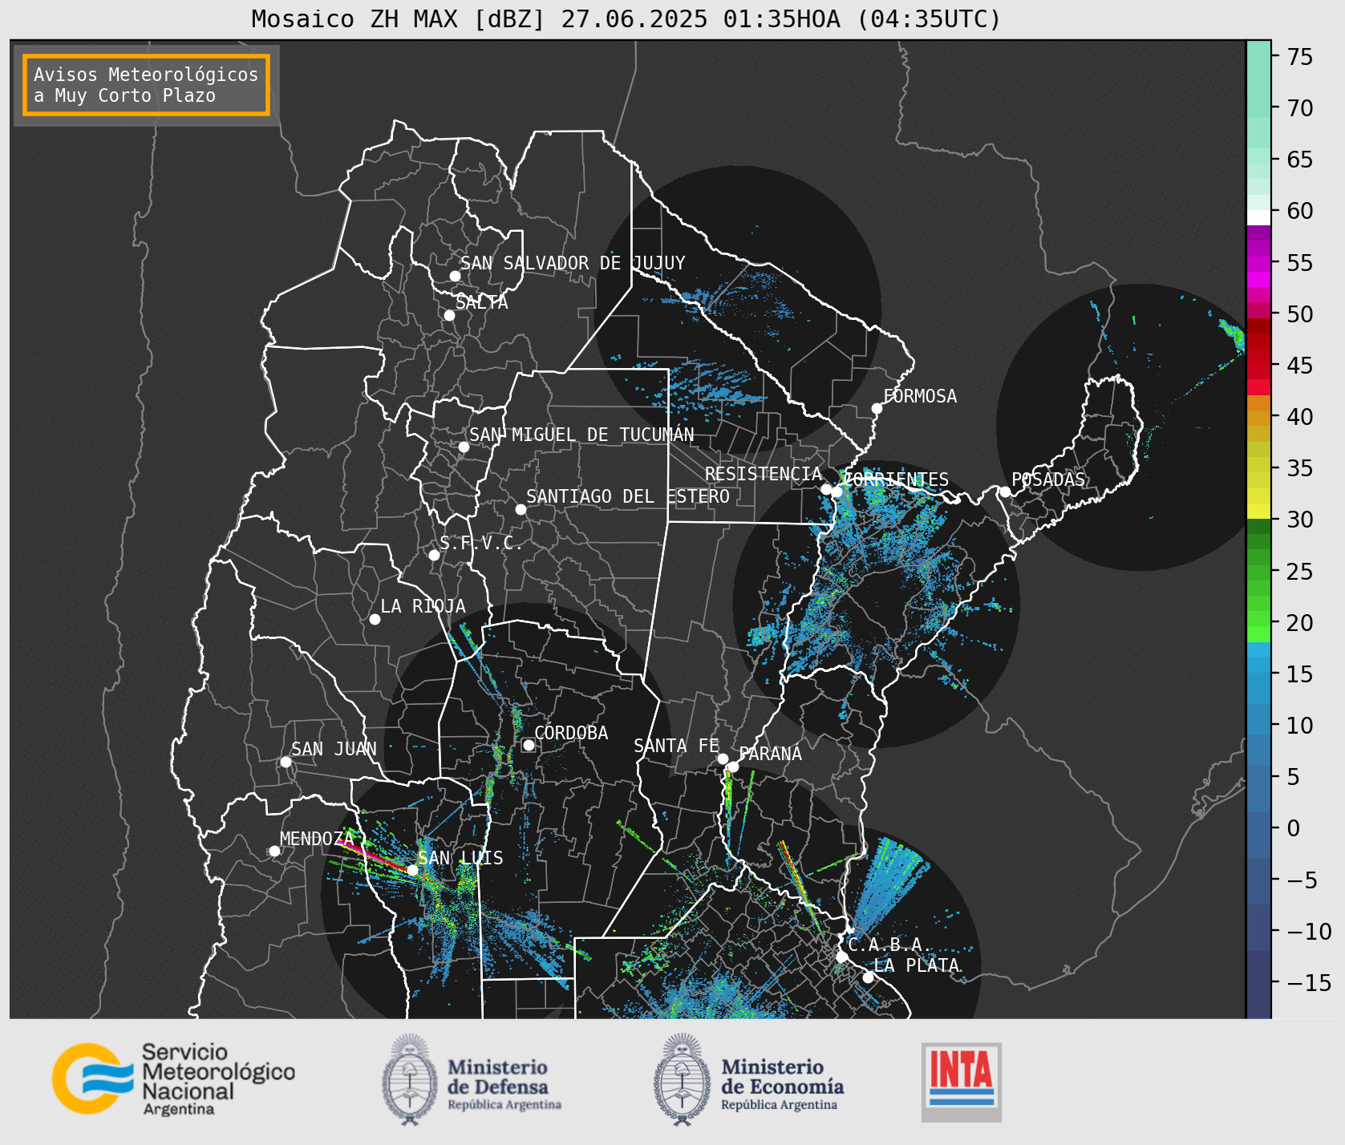
Task: Click the orange 40 dBZ color band
Action: point(1258,418)
